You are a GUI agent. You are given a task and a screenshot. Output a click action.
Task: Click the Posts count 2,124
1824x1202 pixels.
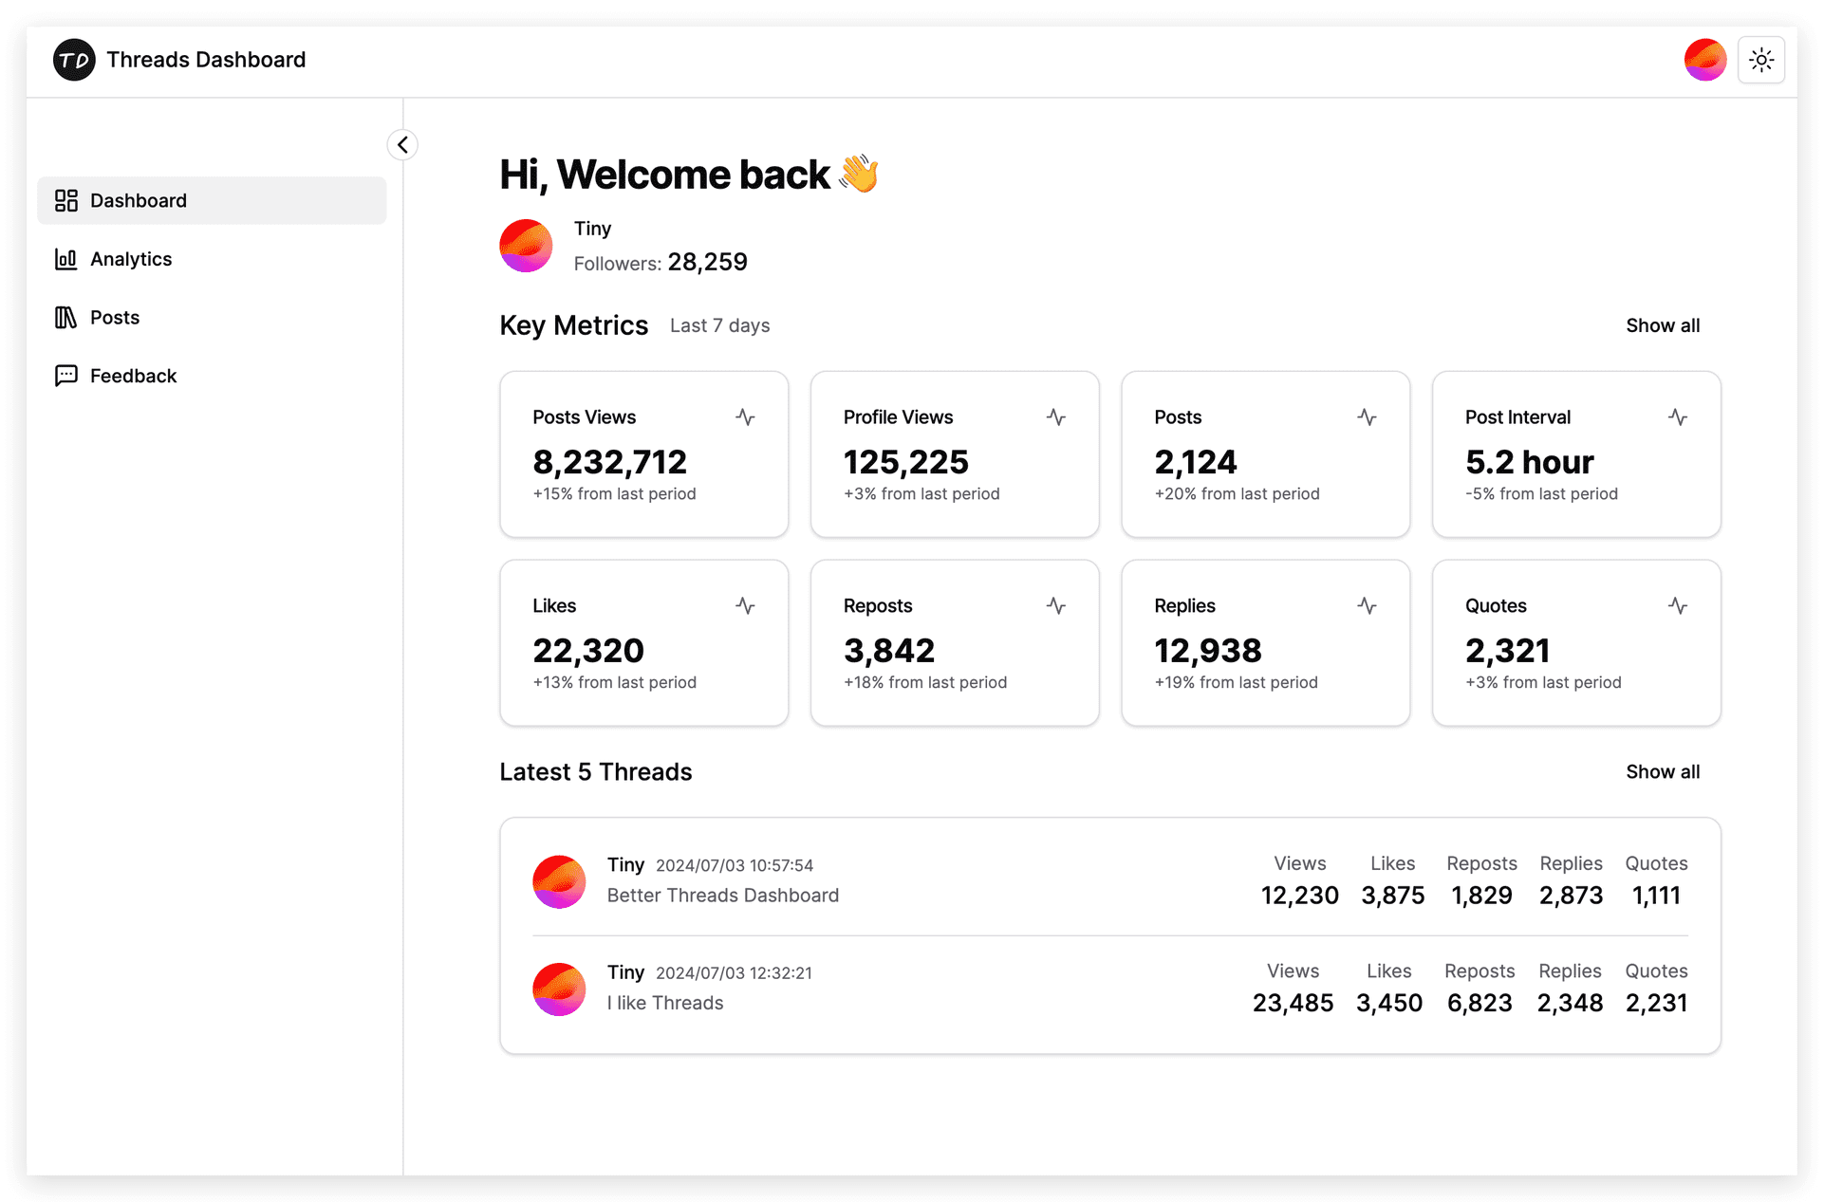[x=1195, y=462]
